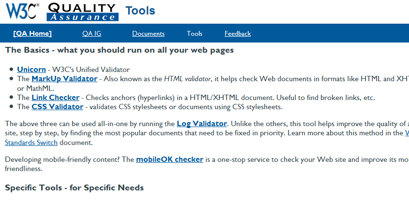The height and width of the screenshot is (201, 409).
Task: Open the Feedback navigation link
Action: 238,34
